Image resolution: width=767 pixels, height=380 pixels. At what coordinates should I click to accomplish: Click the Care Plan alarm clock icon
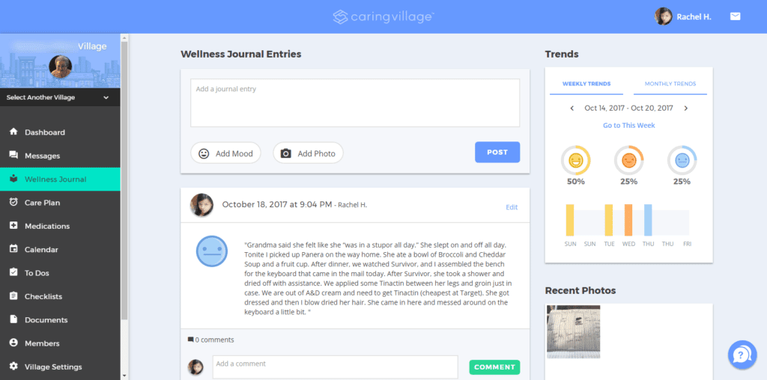[13, 202]
